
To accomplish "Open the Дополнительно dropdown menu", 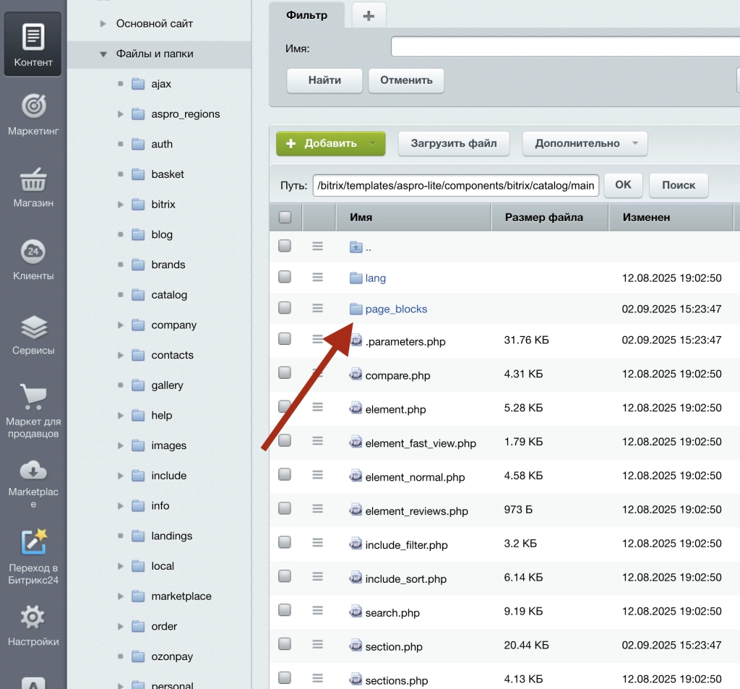I will [585, 143].
